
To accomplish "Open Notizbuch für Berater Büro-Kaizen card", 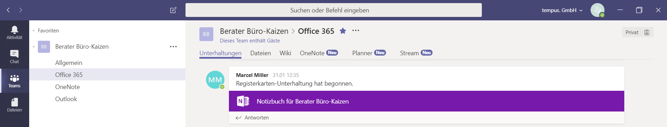I will 427,101.
